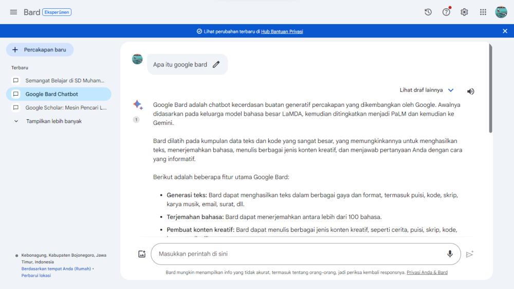Image resolution: width=514 pixels, height=289 pixels.
Task: Click the Generasi teks: bullet heading
Action: click(187, 195)
